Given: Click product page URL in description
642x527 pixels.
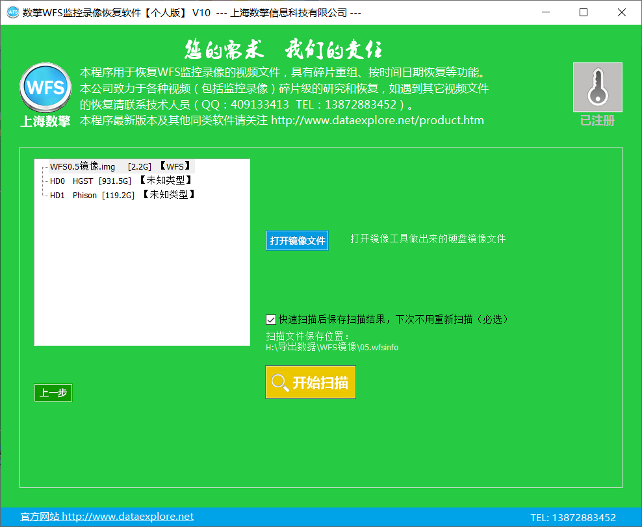Looking at the screenshot, I should [378, 120].
